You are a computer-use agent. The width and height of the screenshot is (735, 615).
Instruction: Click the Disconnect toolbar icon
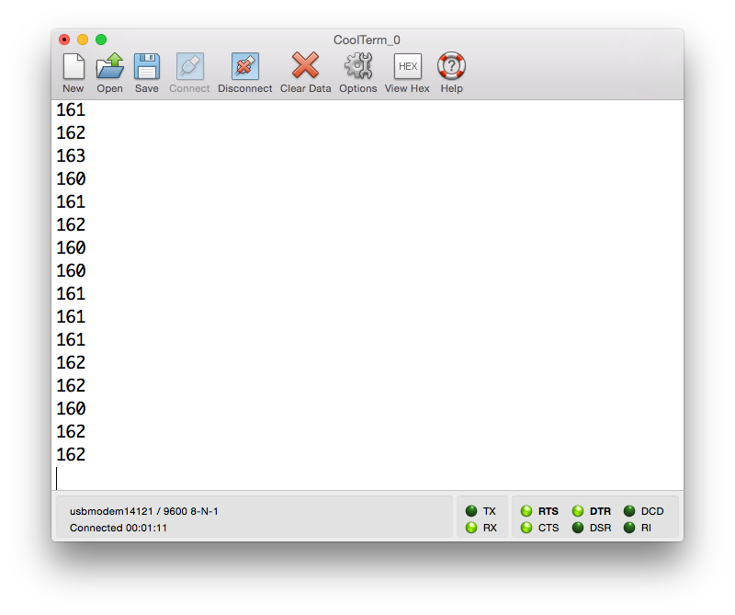pyautogui.click(x=244, y=67)
